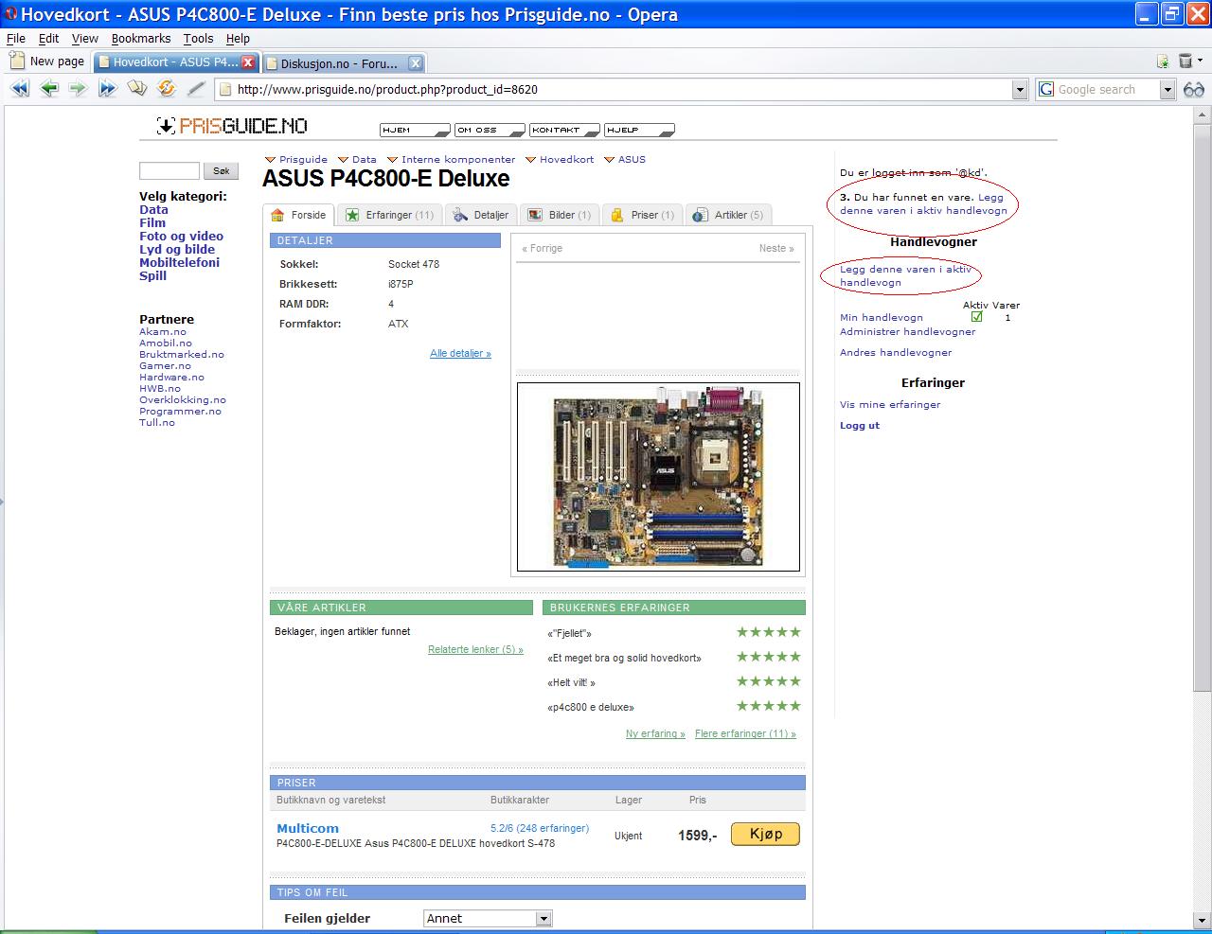This screenshot has width=1212, height=934.
Task: Click Relaterte lenker (5) link
Action: 475,649
